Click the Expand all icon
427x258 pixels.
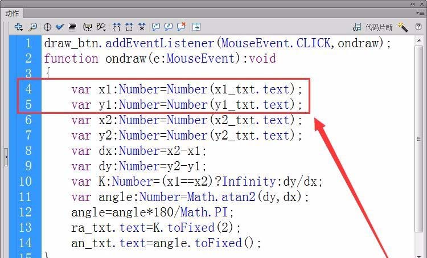[142, 27]
